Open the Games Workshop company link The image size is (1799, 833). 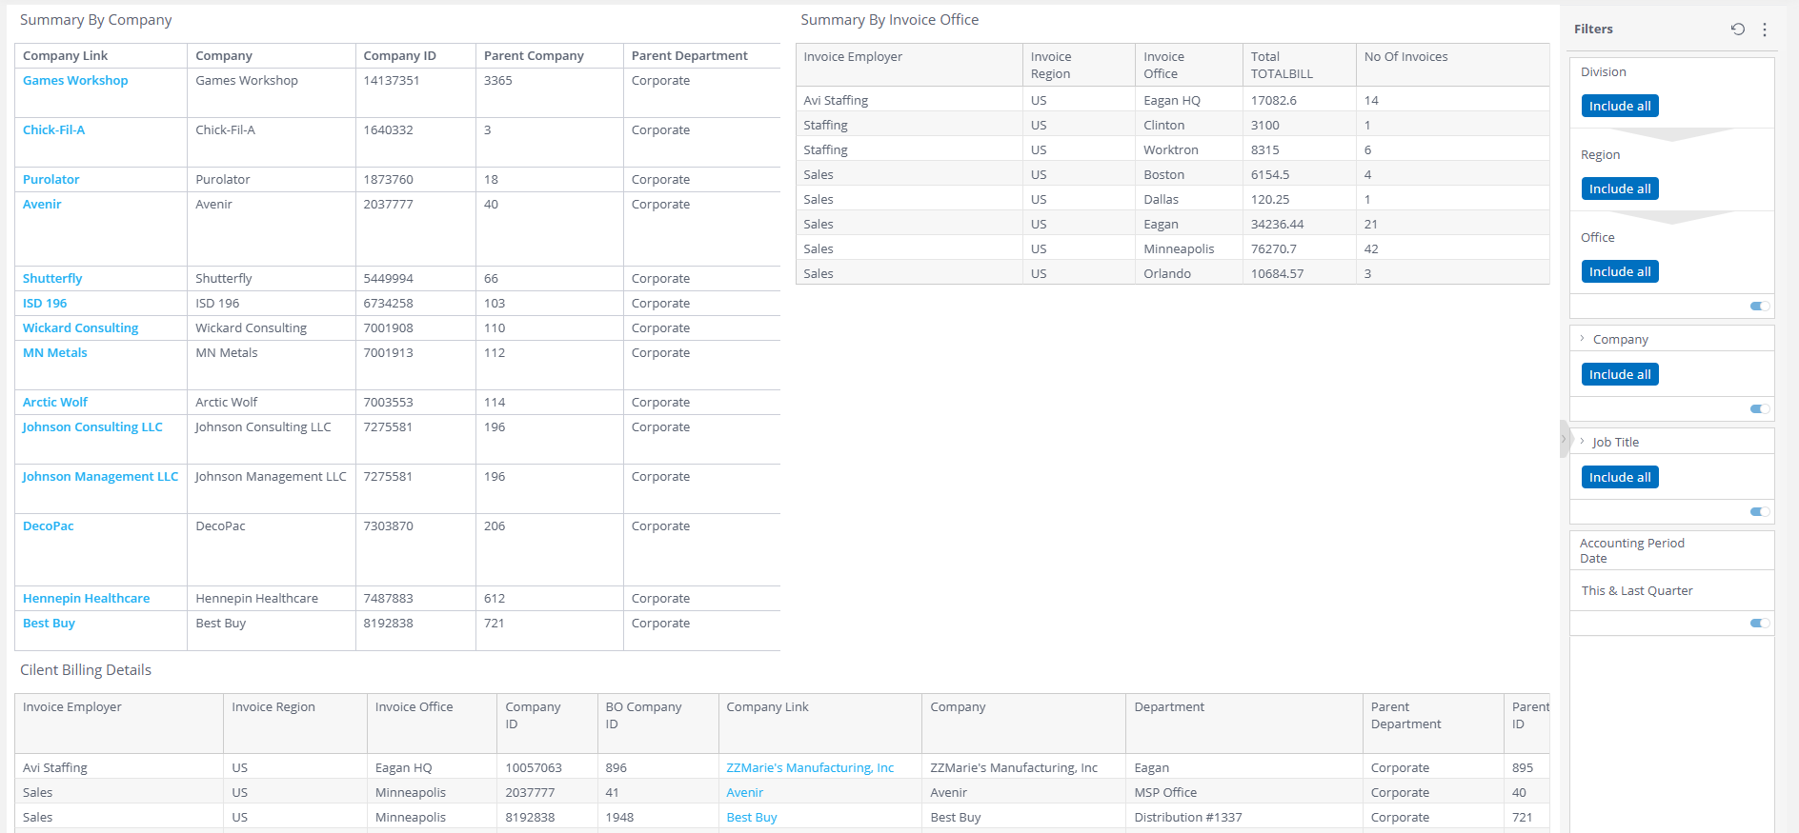(75, 81)
